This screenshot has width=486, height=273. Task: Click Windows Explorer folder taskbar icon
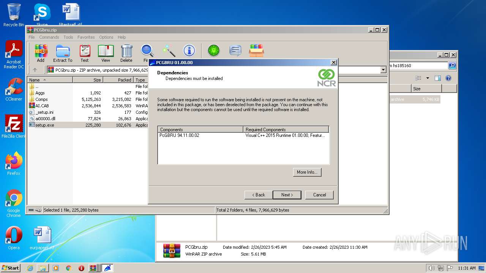[43, 268]
